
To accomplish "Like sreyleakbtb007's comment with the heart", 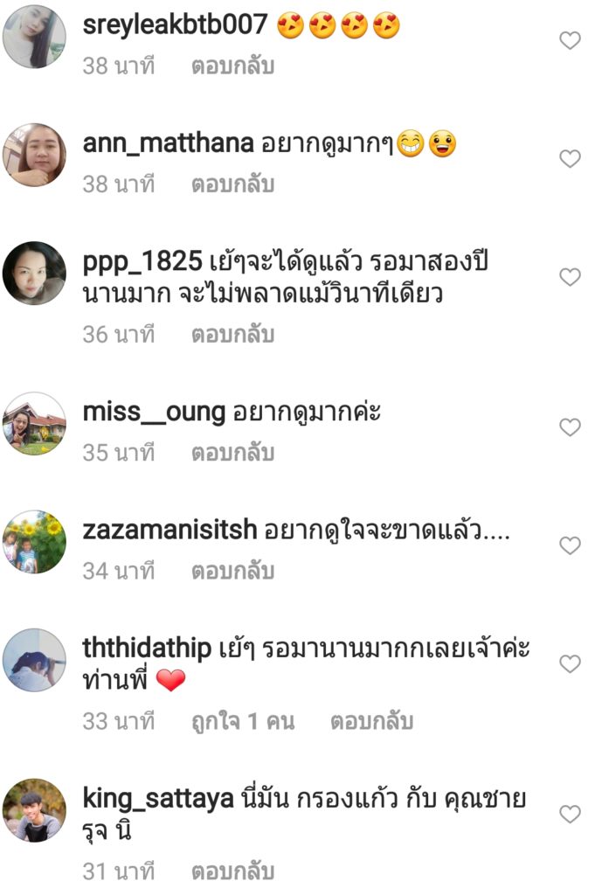I will point(570,40).
